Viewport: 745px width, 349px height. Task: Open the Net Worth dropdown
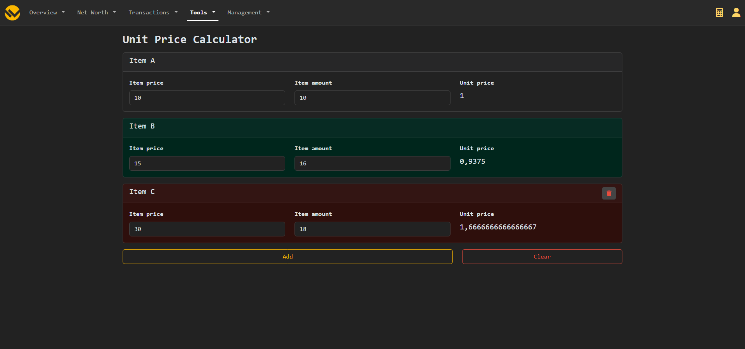coord(96,12)
